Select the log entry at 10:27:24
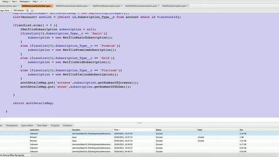The height and width of the screenshot is (157, 279). [x=139, y=133]
